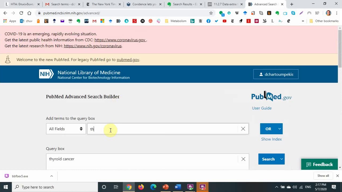Viewport: 342px width, 192px height.
Task: Open the chuv Outlook bookmark
Action: coord(26,21)
